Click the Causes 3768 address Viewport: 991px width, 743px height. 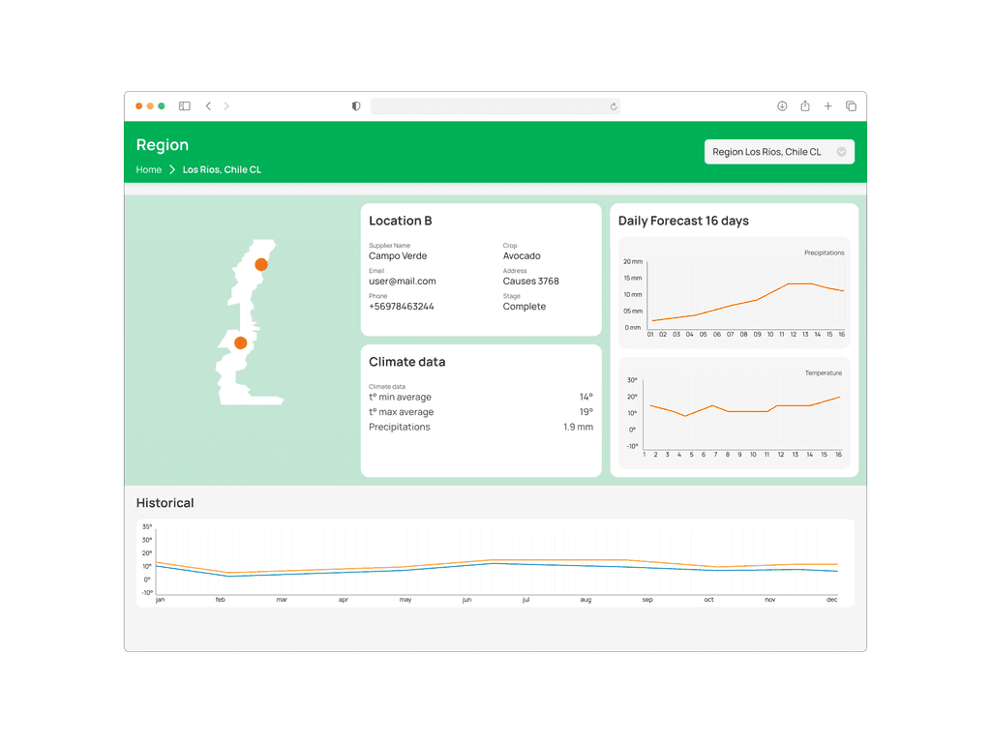click(x=531, y=282)
